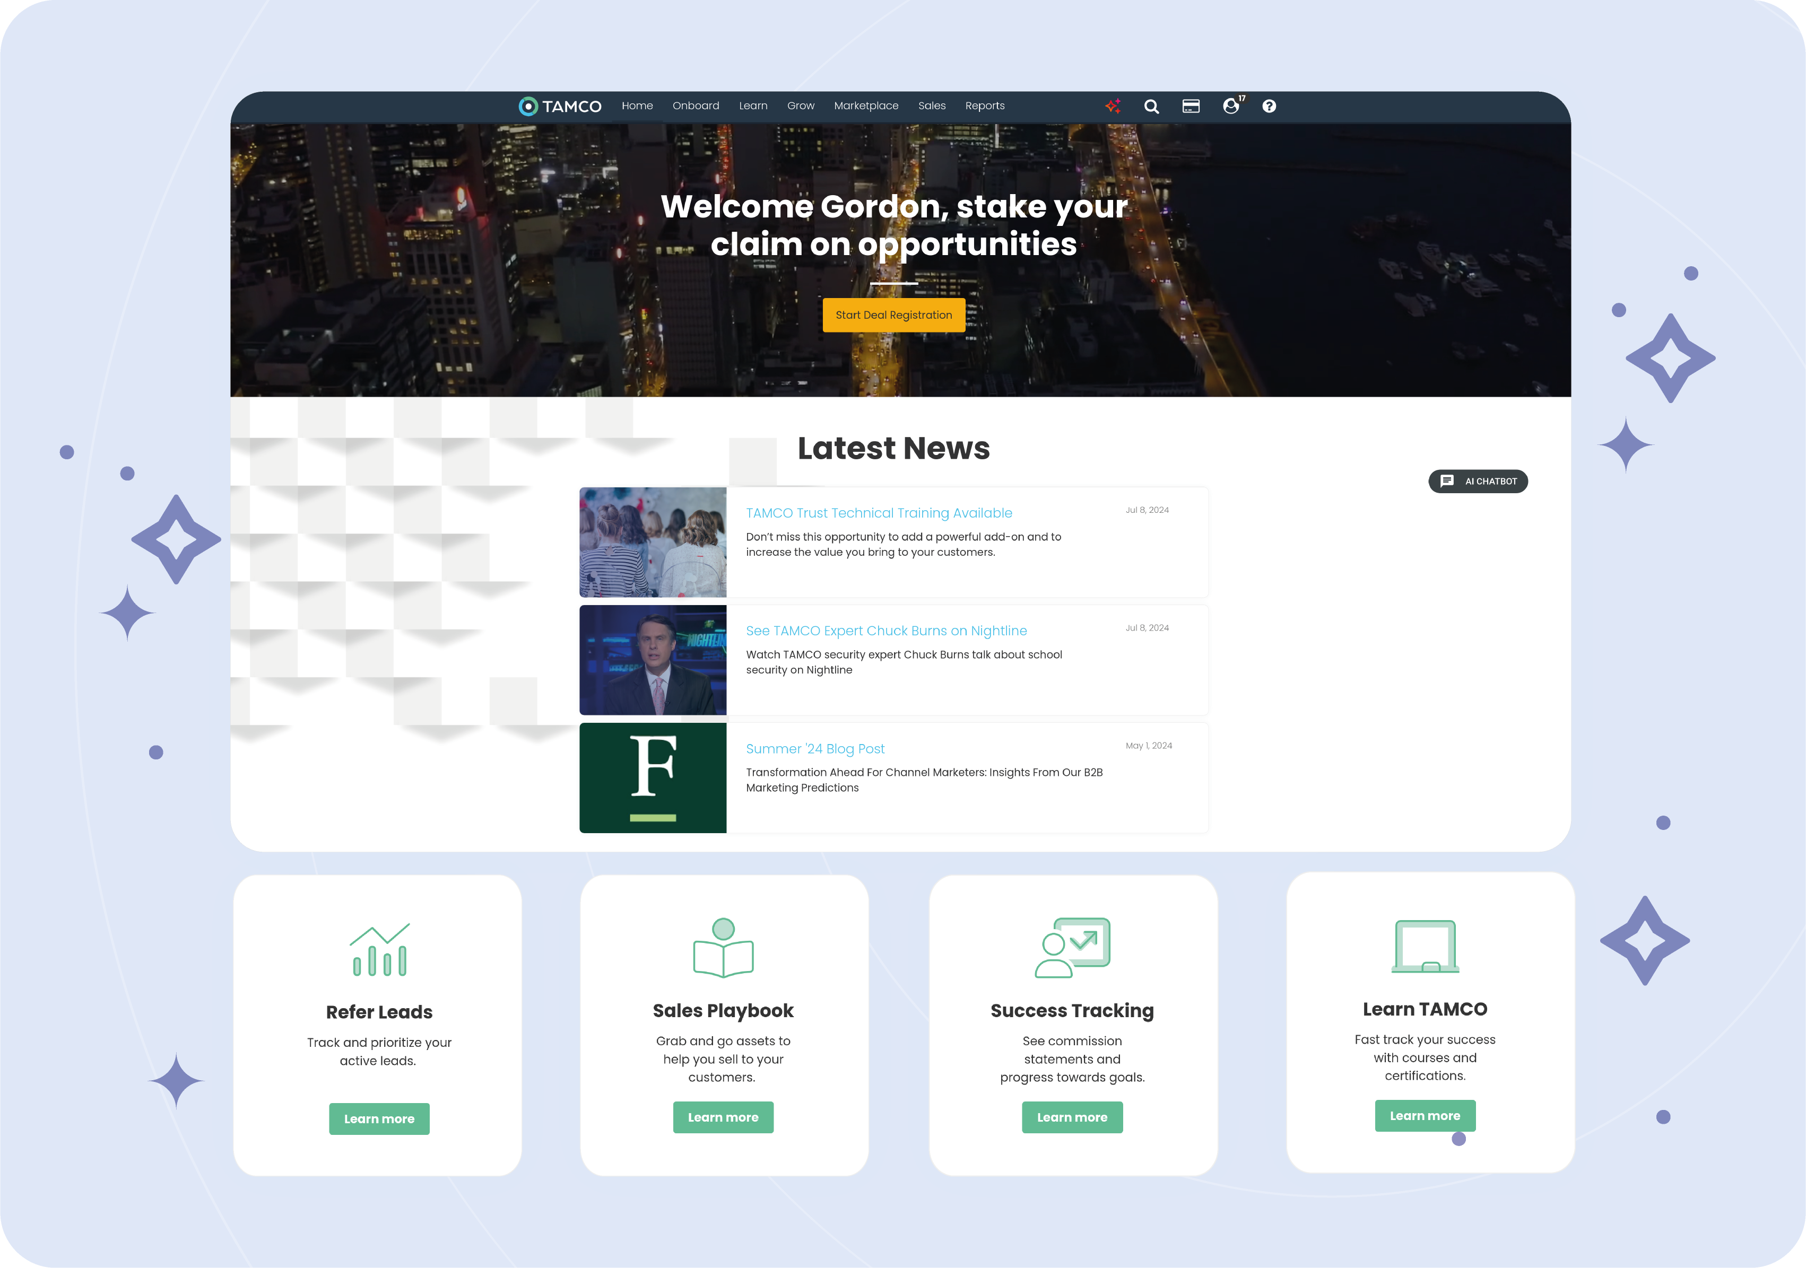
Task: Click "See commission statements" description text
Action: click(x=1072, y=1059)
